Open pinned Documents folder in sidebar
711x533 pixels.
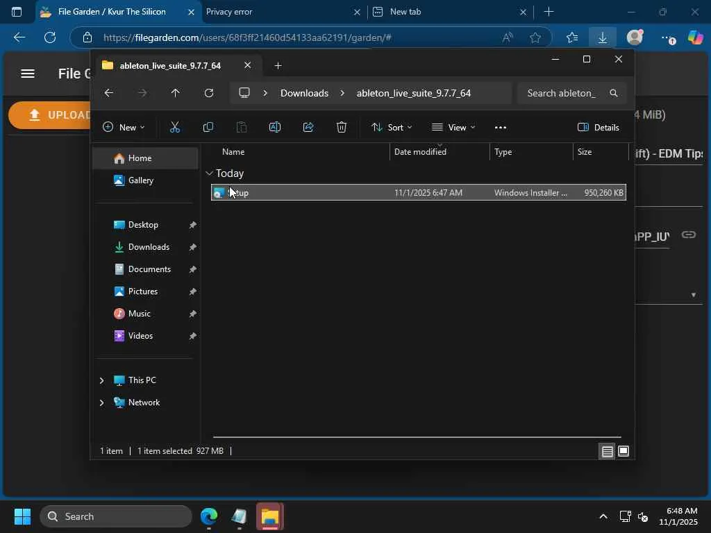[145, 269]
